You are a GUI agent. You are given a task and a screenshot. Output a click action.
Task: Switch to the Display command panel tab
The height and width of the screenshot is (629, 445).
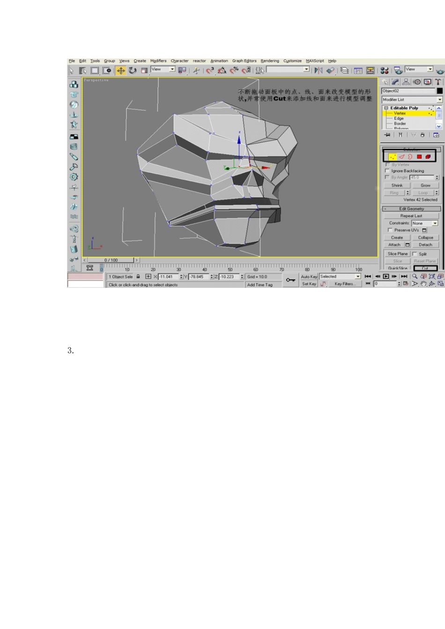coord(428,82)
